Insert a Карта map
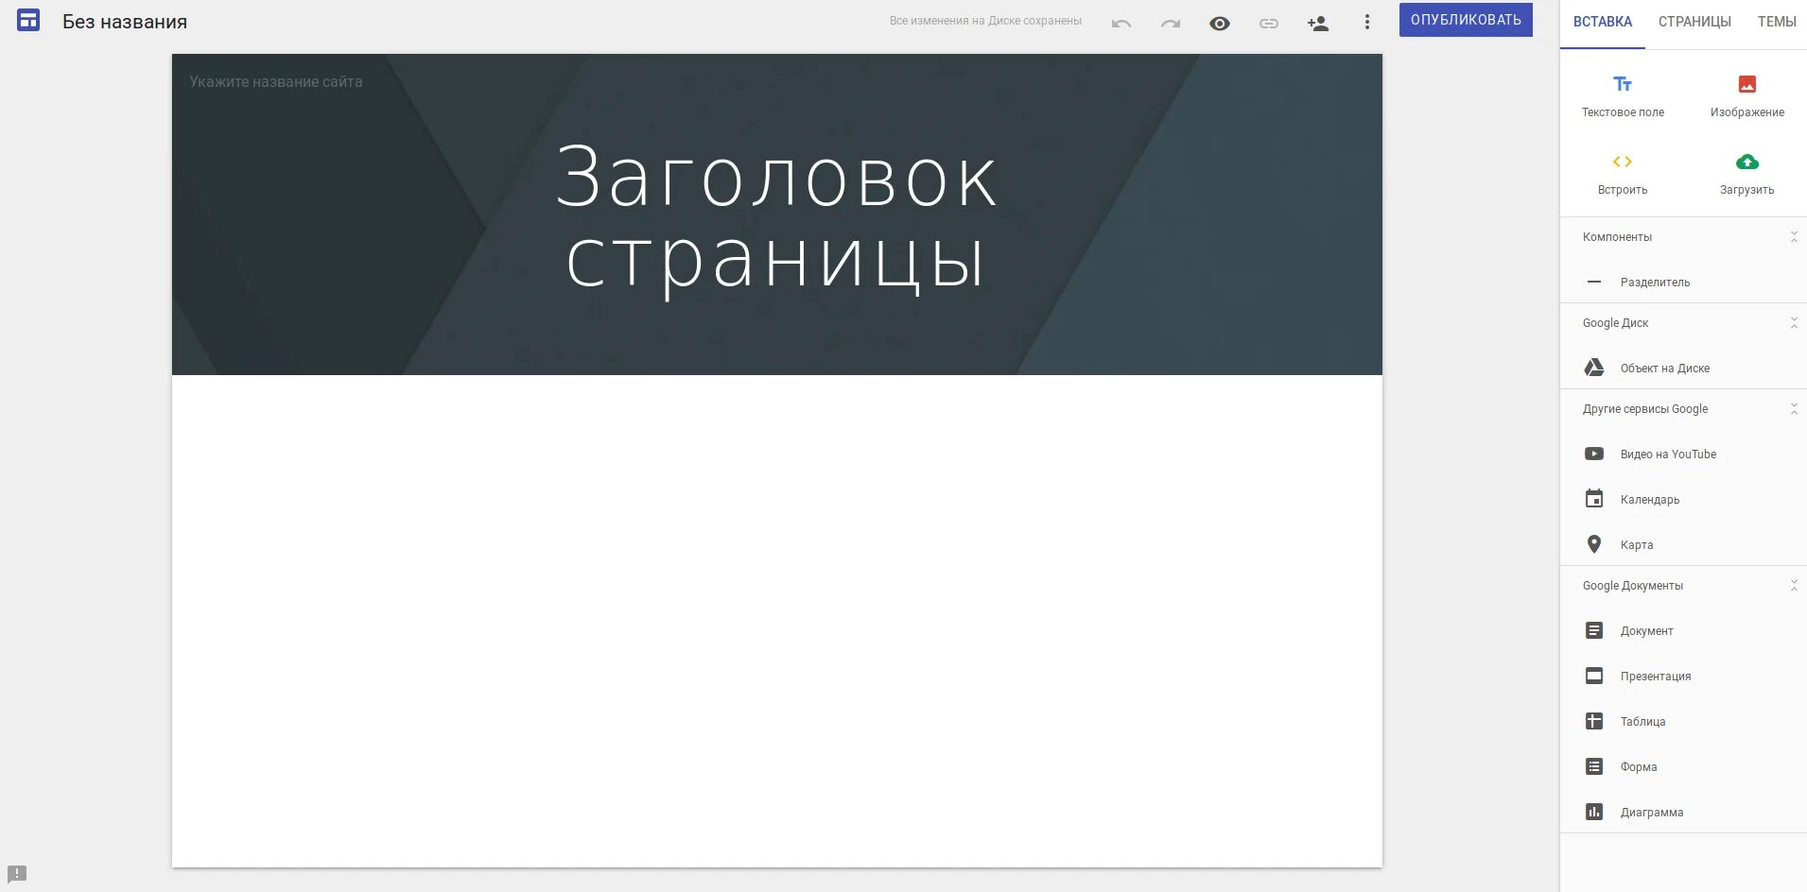The image size is (1807, 892). click(x=1683, y=544)
